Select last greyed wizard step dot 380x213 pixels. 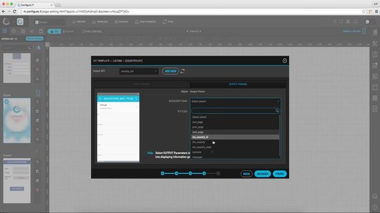pos(218,173)
